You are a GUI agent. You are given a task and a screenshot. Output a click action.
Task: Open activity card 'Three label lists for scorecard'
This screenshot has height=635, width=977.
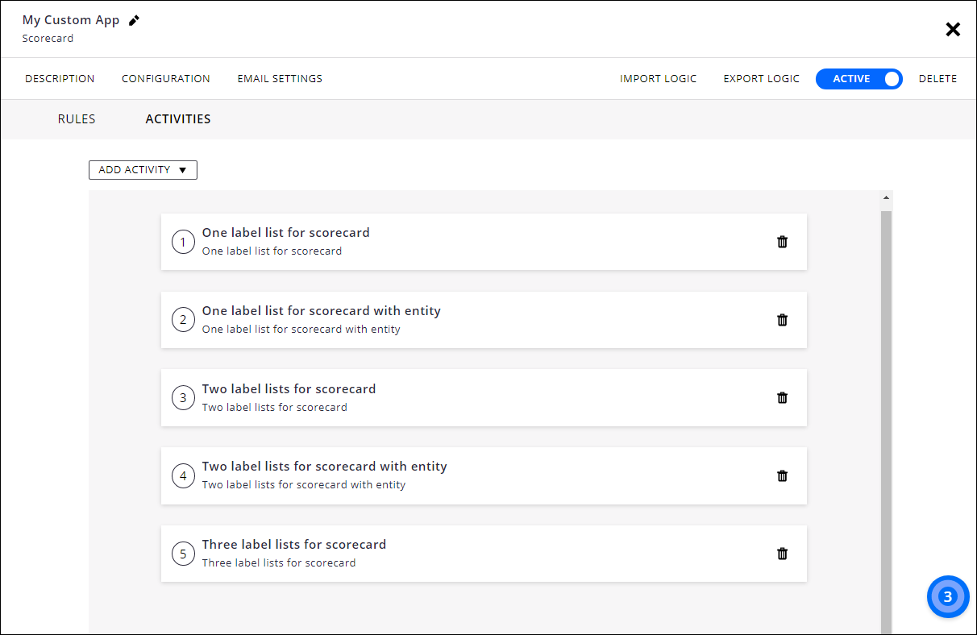pos(484,554)
